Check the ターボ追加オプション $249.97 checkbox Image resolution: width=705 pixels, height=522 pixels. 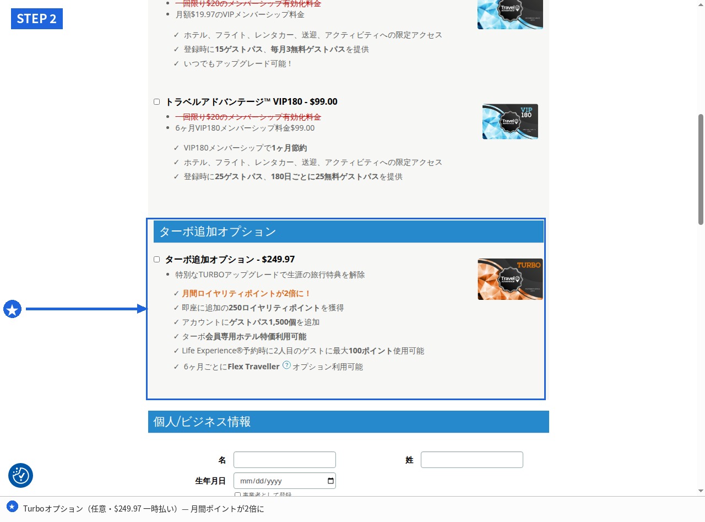pos(157,259)
